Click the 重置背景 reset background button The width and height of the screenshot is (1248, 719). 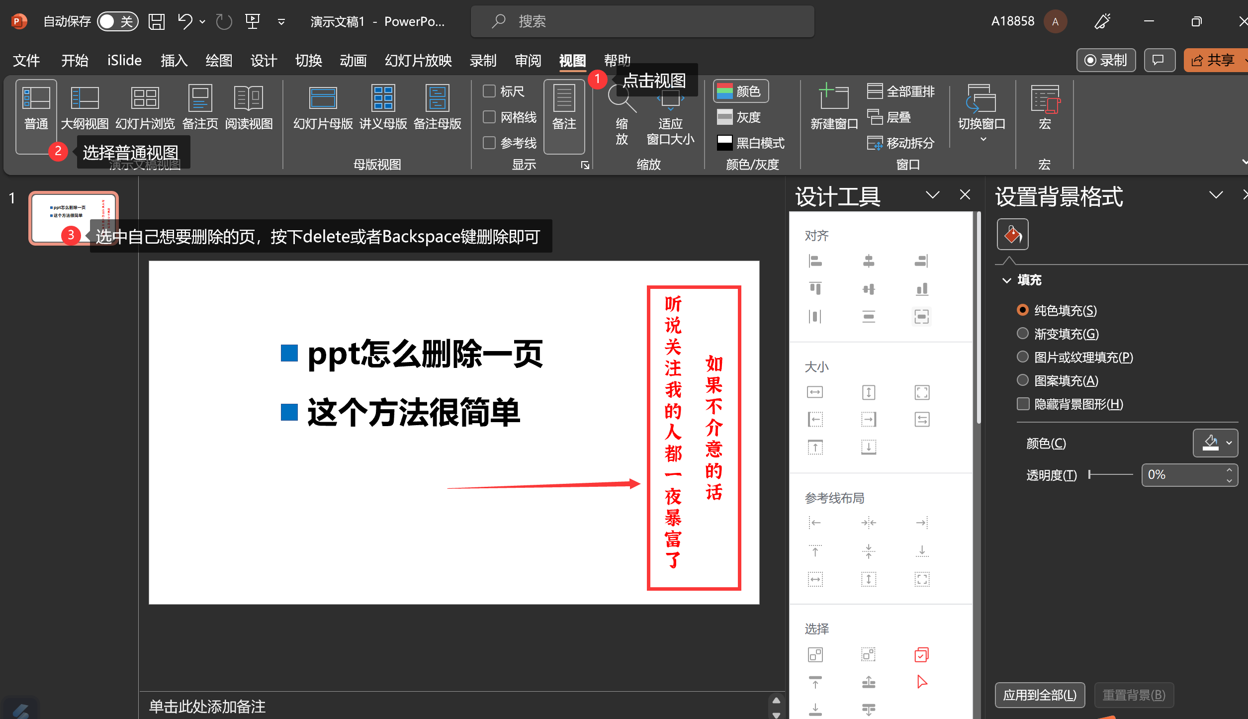(1134, 695)
